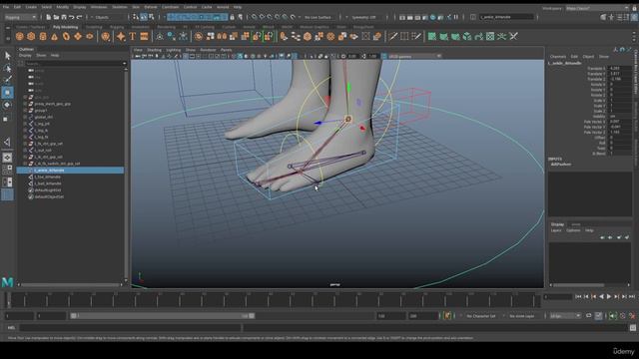The width and height of the screenshot is (639, 359).
Task: Create a polygon cylinder from shelf
Action: [43, 37]
